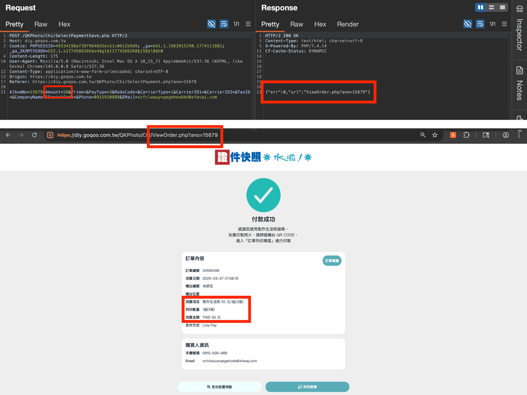Screen dimensions: 527x395
Task: Reload the browser page
Action: tap(34, 135)
